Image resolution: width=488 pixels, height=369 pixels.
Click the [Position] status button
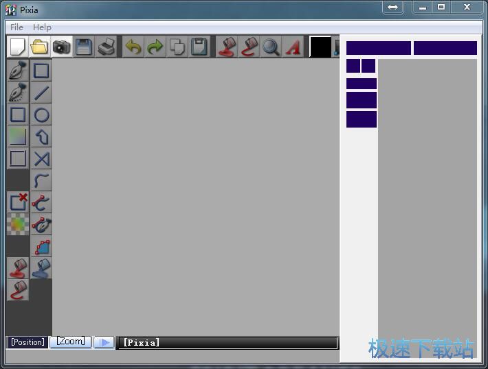(x=27, y=342)
